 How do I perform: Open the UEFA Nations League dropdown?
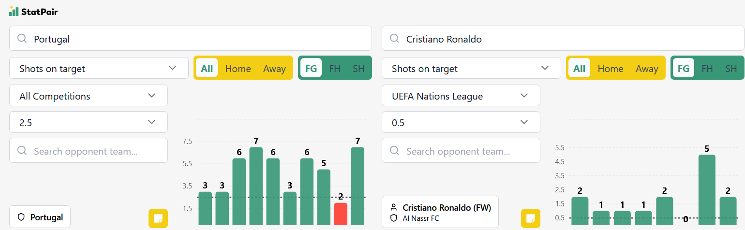pyautogui.click(x=461, y=96)
